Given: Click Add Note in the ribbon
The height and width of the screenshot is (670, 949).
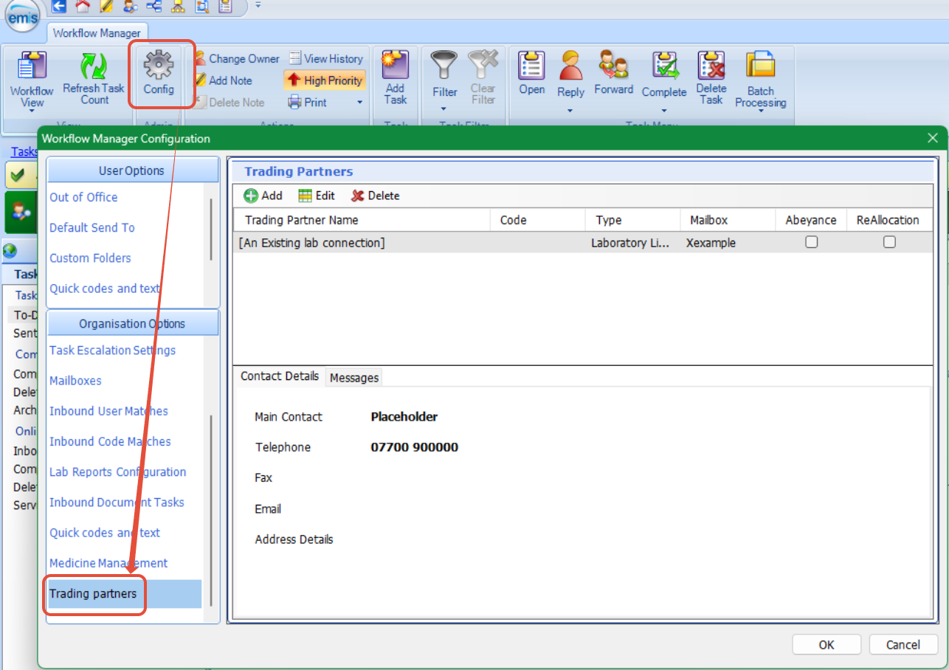Looking at the screenshot, I should pyautogui.click(x=223, y=80).
